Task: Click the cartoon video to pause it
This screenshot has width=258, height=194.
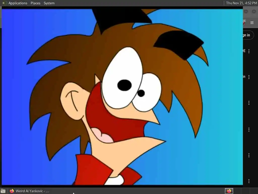Action: (x=122, y=97)
